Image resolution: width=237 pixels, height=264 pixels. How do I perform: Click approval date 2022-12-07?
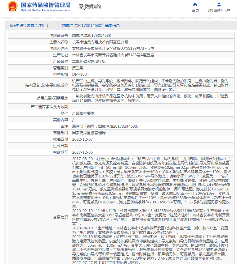pos(83,139)
